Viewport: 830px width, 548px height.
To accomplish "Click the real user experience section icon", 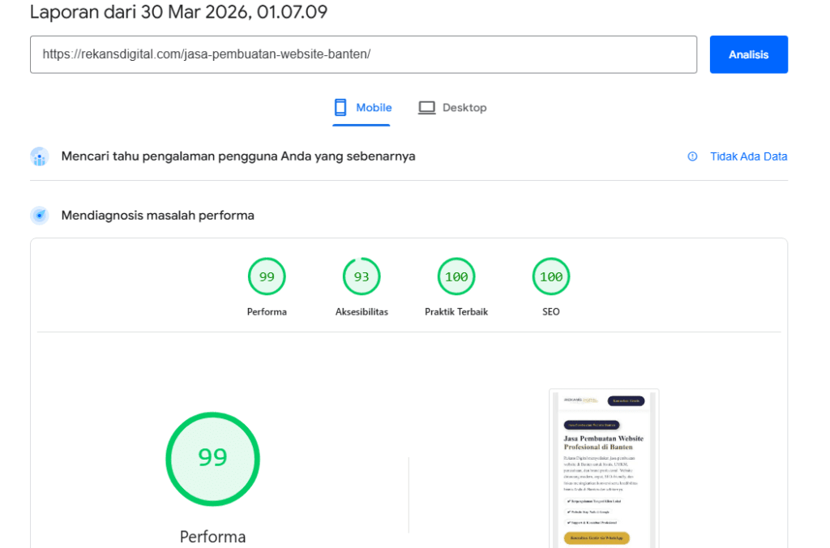I will 40,156.
